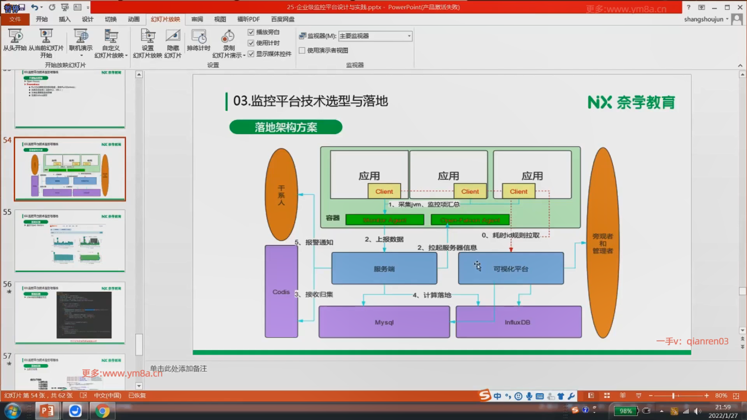This screenshot has height=420, width=747.
Task: Click the 文件 file button
Action: coord(15,19)
